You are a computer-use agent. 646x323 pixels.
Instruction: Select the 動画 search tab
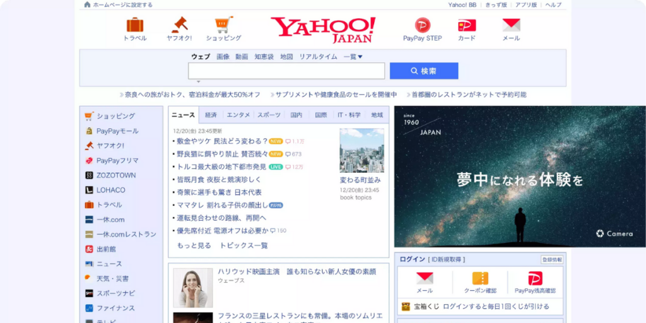coord(242,57)
